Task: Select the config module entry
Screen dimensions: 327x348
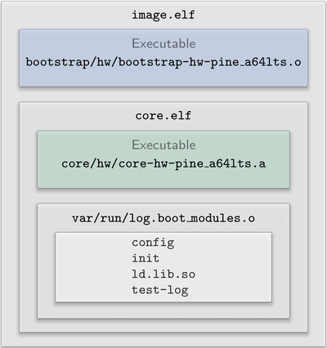Action: [x=153, y=243]
